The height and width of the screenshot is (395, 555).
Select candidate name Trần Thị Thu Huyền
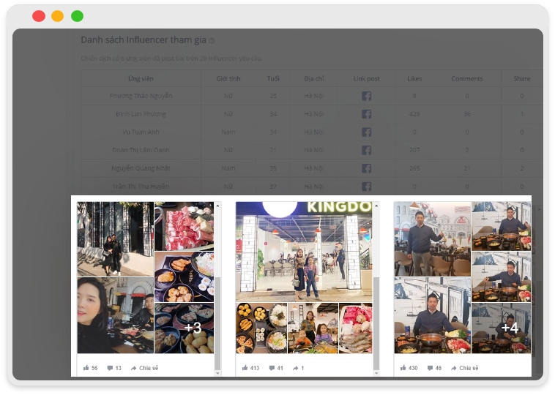[x=141, y=186]
